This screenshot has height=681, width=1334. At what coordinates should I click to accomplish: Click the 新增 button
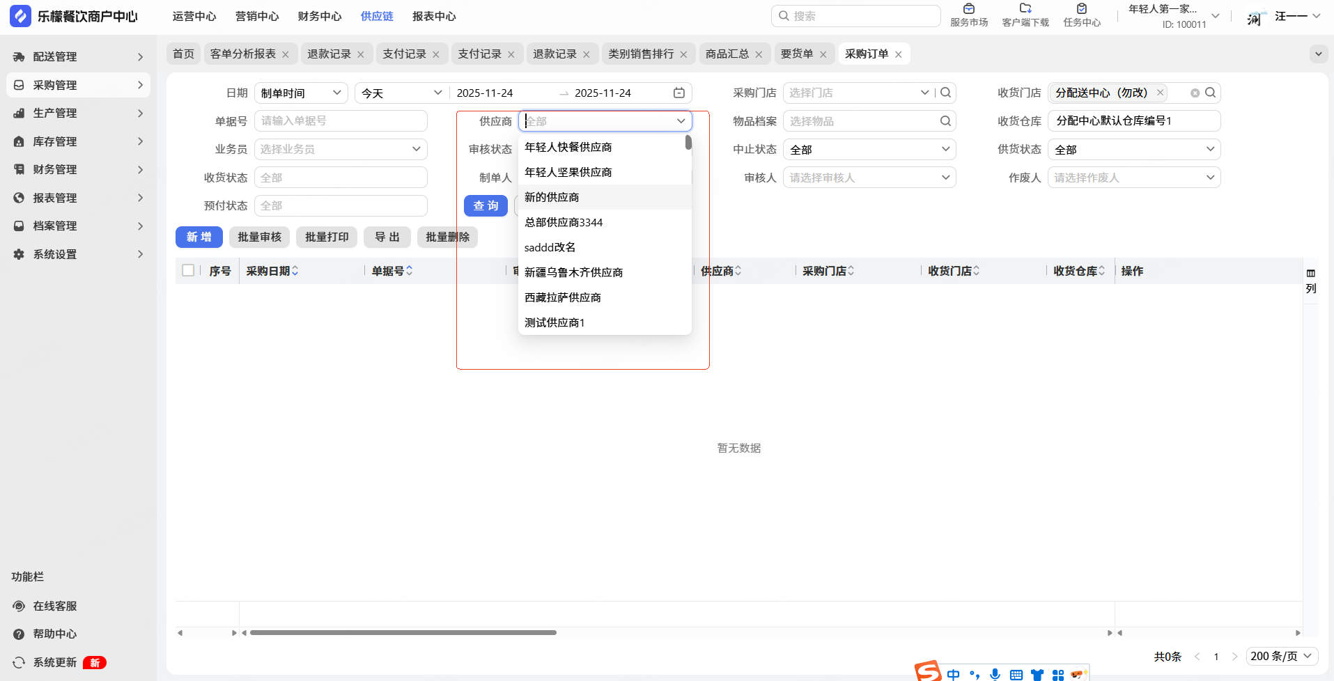199,237
